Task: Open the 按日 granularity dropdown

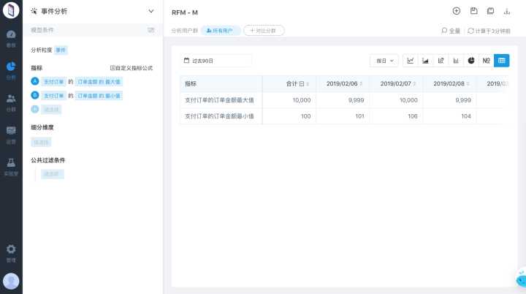Action: [x=384, y=61]
